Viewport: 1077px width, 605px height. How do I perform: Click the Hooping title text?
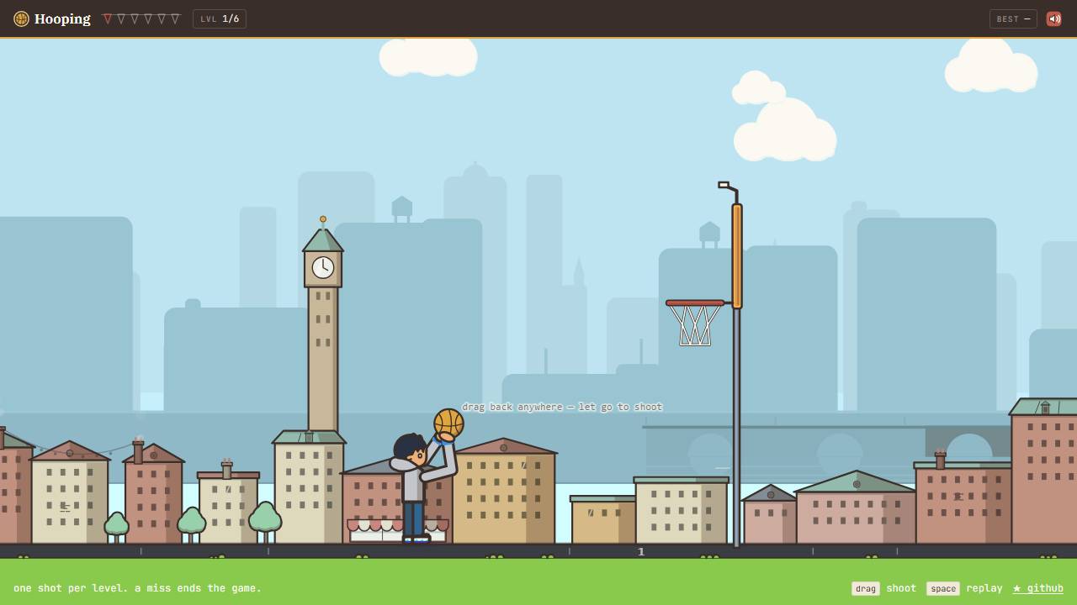coord(62,18)
